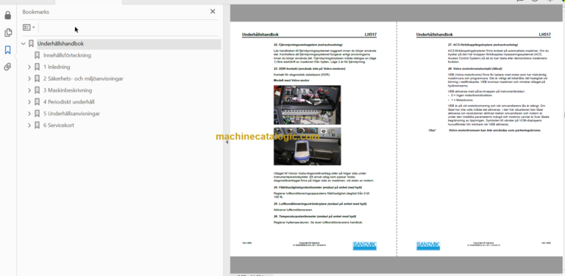Navigate to 3 Maskinbeskrivning bookmark
Screen dimensions: 565x276
coord(68,90)
